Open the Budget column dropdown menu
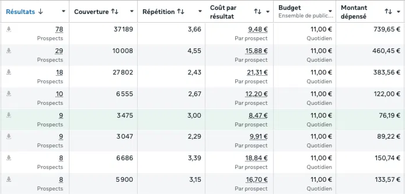This screenshot has width=405, height=194. click(330, 12)
